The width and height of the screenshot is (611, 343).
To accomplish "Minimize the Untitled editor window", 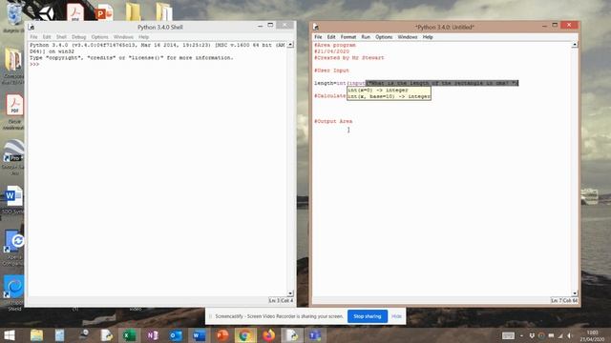I will coord(544,26).
